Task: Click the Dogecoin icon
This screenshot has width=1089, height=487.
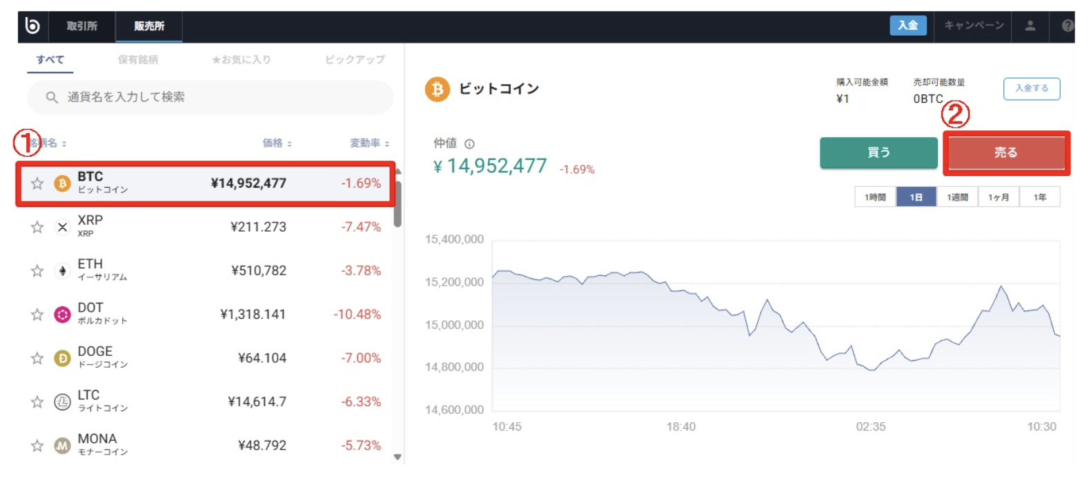Action: pyautogui.click(x=62, y=357)
